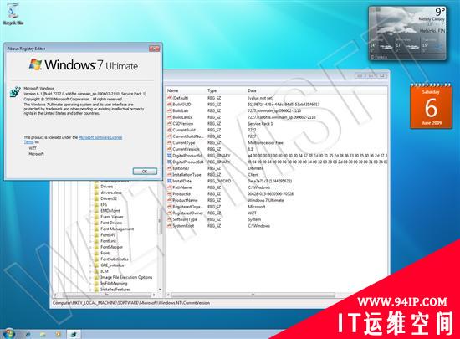Select the ProductId registry value
This screenshot has height=339, width=460.
point(181,194)
